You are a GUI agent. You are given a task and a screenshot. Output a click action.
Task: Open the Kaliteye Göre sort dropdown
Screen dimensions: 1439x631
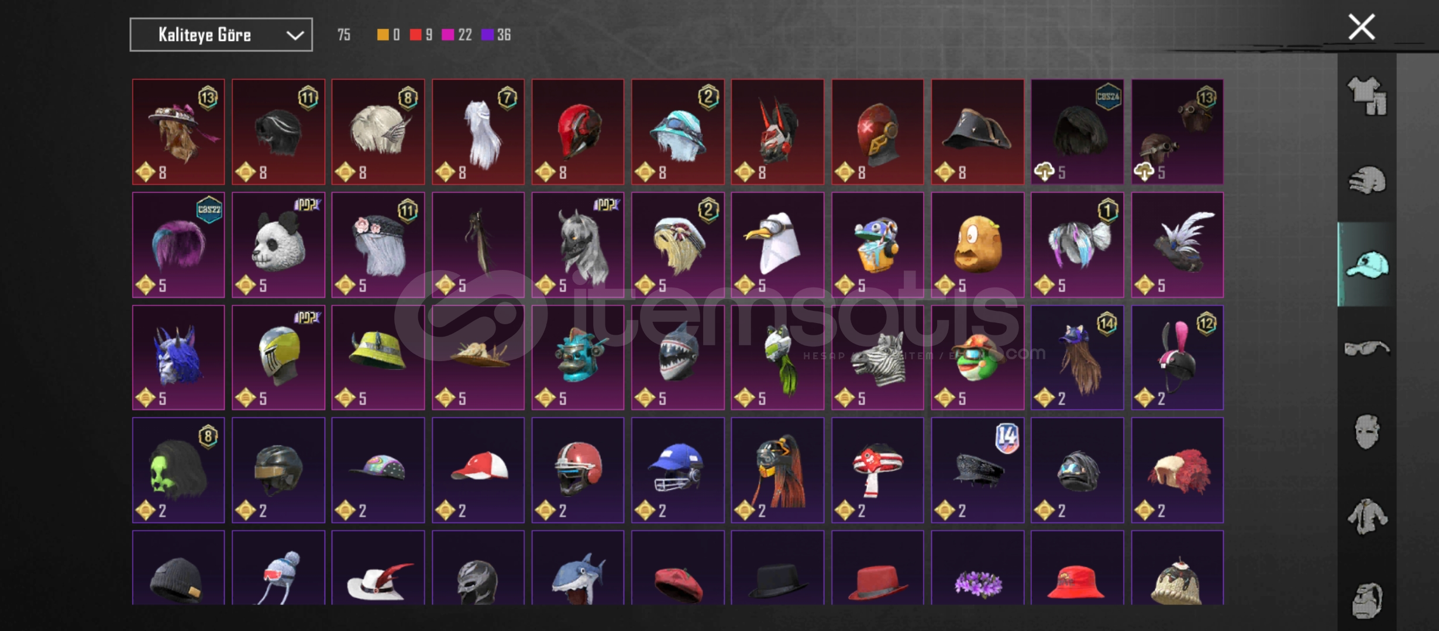(x=221, y=35)
